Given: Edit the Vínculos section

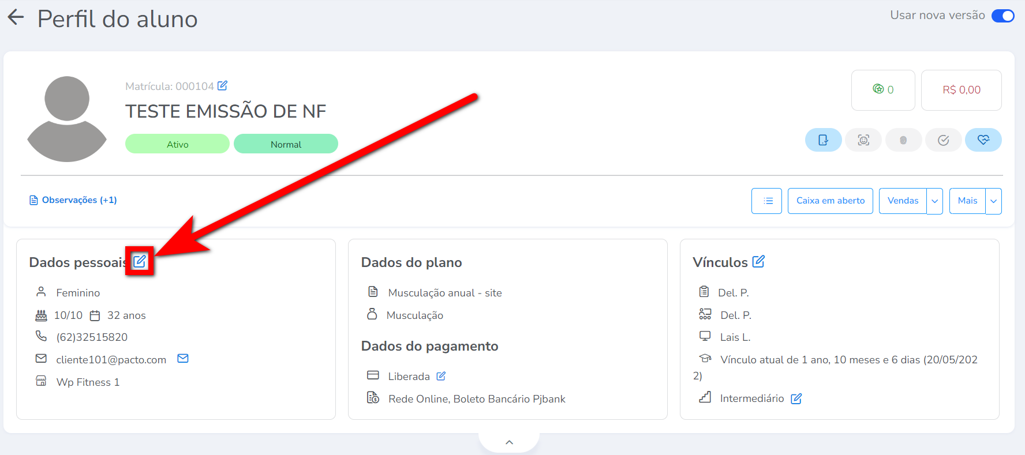Looking at the screenshot, I should point(758,262).
